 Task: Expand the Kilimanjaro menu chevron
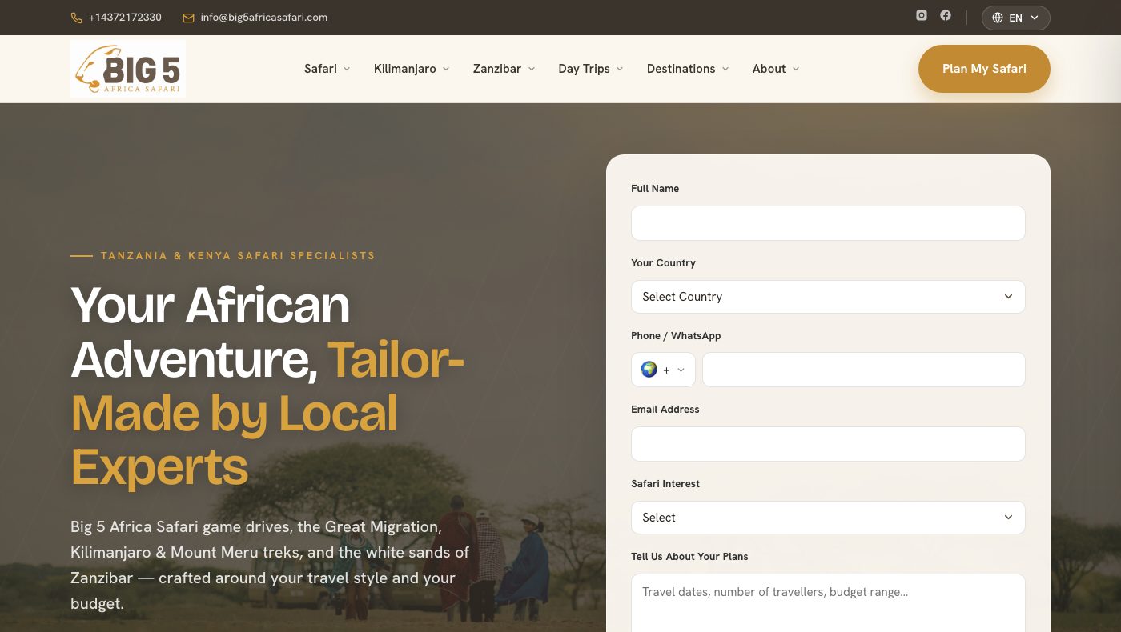pyautogui.click(x=446, y=69)
